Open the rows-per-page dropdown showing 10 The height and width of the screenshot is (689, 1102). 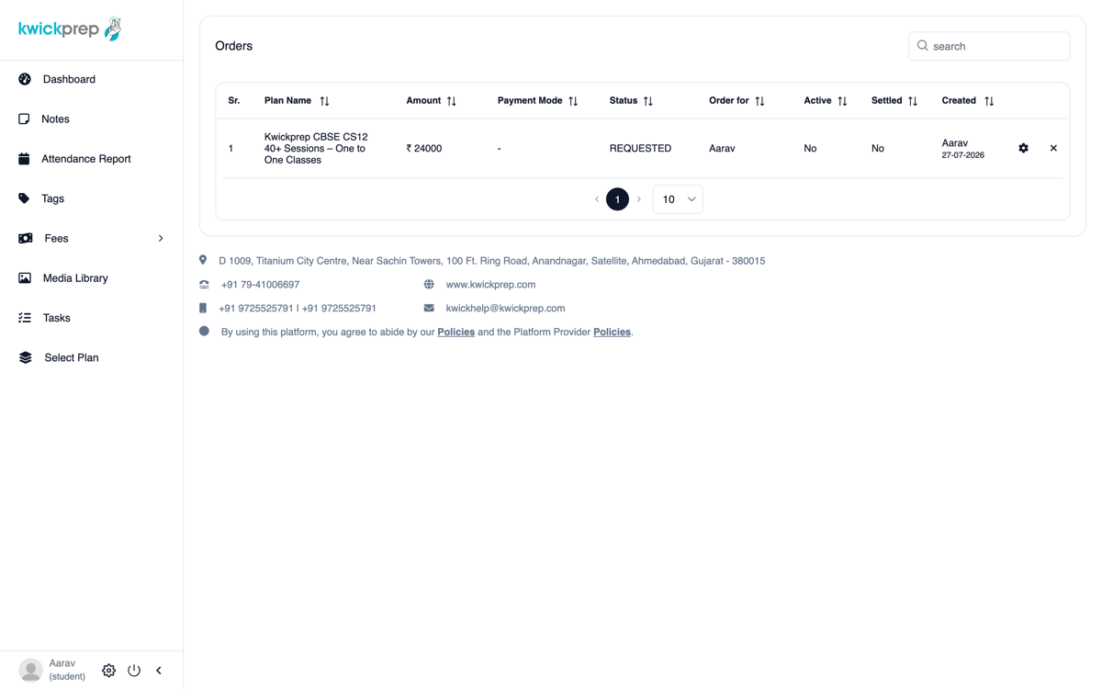point(678,199)
